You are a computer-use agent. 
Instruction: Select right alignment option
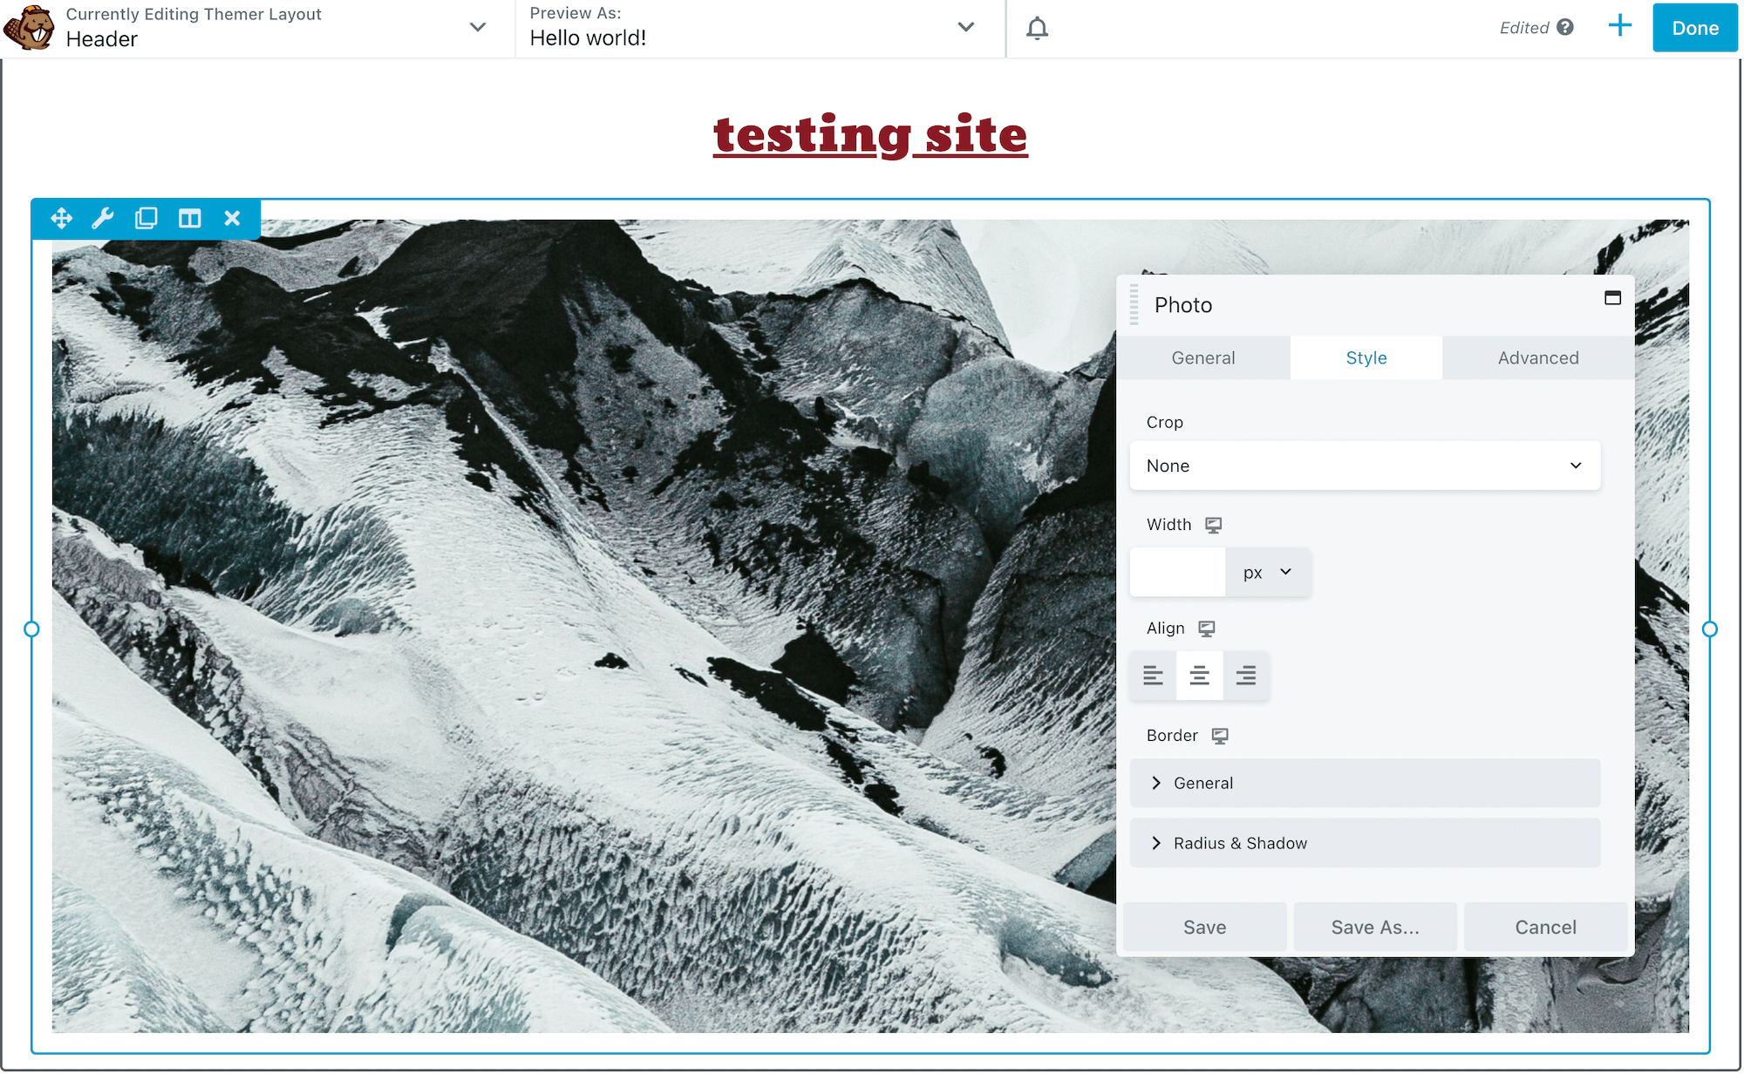(x=1246, y=676)
